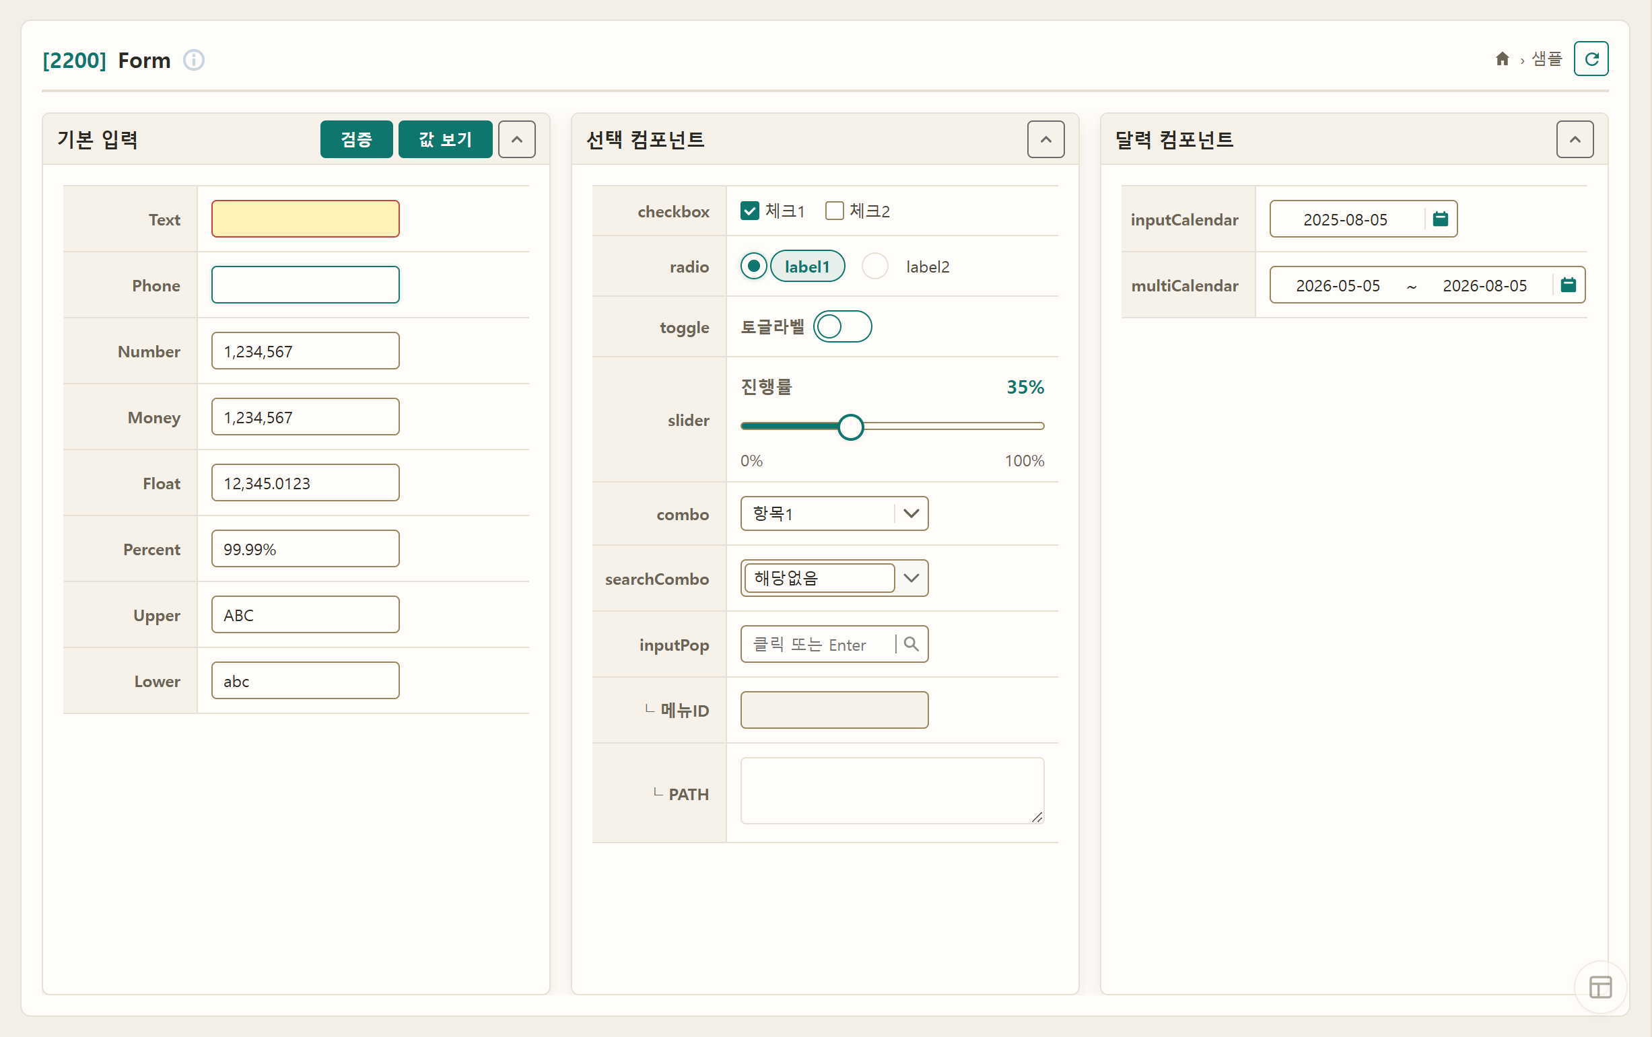Go to home via breadcrumb house icon
Viewport: 1652px width, 1037px height.
(x=1502, y=59)
